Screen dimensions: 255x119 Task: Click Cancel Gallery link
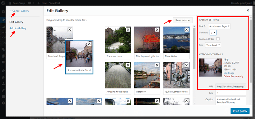click(19, 11)
